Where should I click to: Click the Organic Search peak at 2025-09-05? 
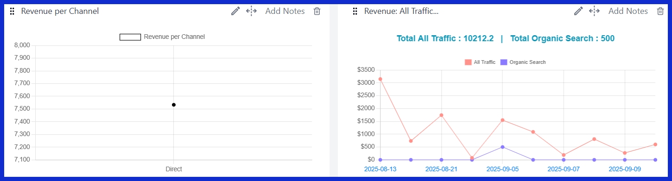(502, 147)
